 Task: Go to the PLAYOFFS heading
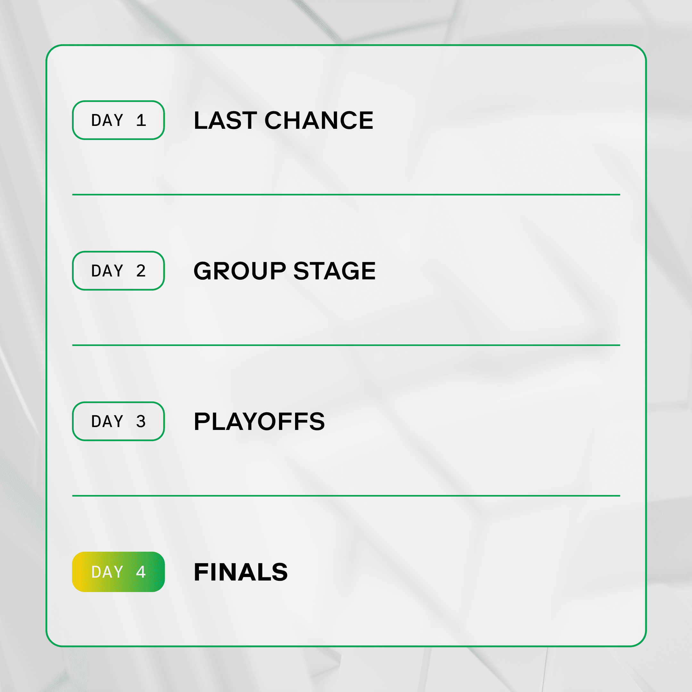pos(259,421)
